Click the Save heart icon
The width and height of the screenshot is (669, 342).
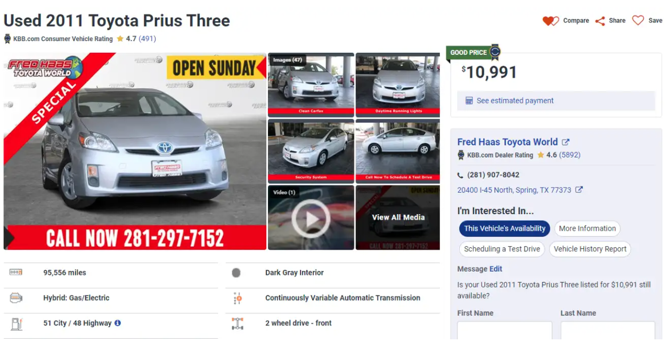point(638,20)
